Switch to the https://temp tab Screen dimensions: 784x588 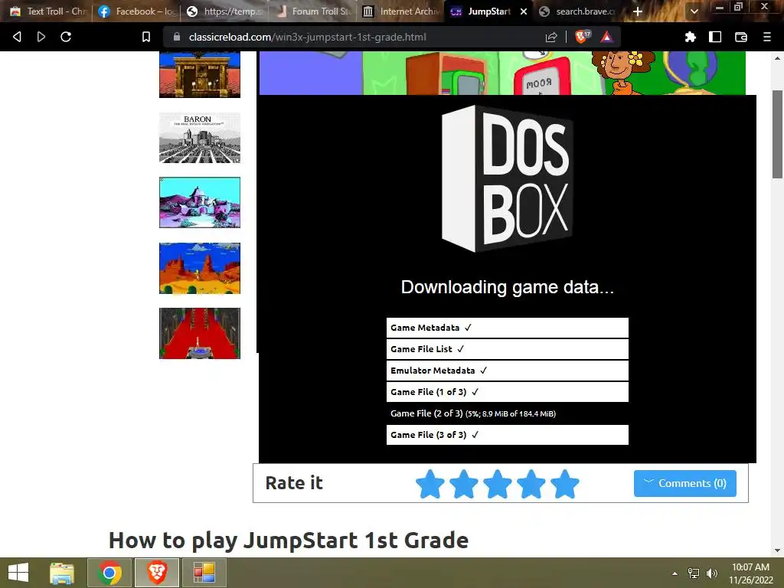click(x=224, y=11)
